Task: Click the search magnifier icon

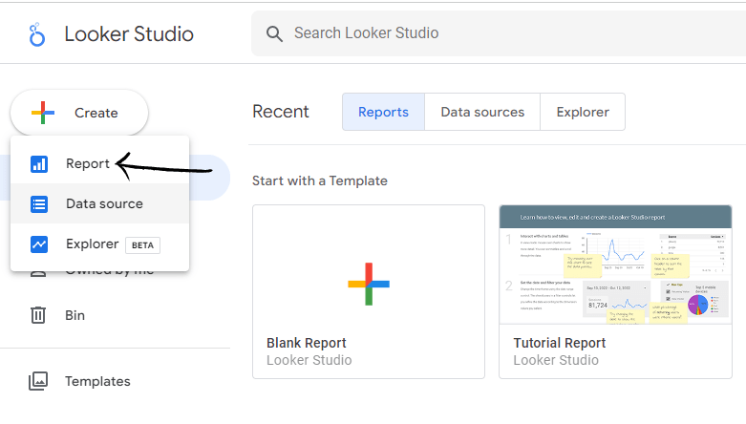Action: coord(274,33)
